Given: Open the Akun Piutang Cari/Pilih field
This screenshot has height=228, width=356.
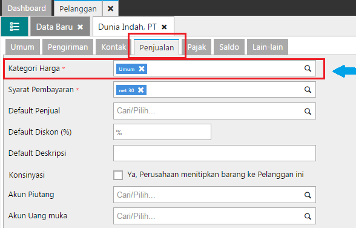Looking at the screenshot, I should (214, 195).
